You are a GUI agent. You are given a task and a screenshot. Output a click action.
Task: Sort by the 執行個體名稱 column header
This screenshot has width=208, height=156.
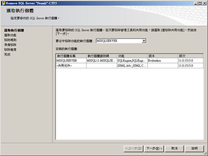coord(71,56)
